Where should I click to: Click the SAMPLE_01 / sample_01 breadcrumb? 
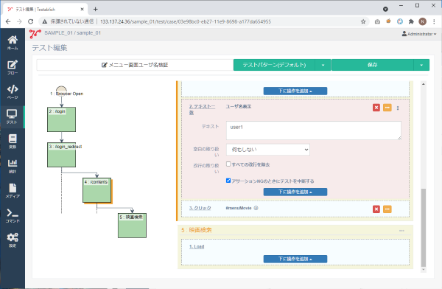tap(72, 33)
